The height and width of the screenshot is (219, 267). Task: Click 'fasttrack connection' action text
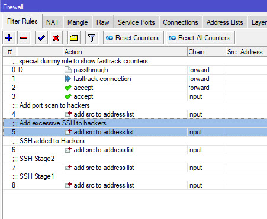pyautogui.click(x=102, y=79)
